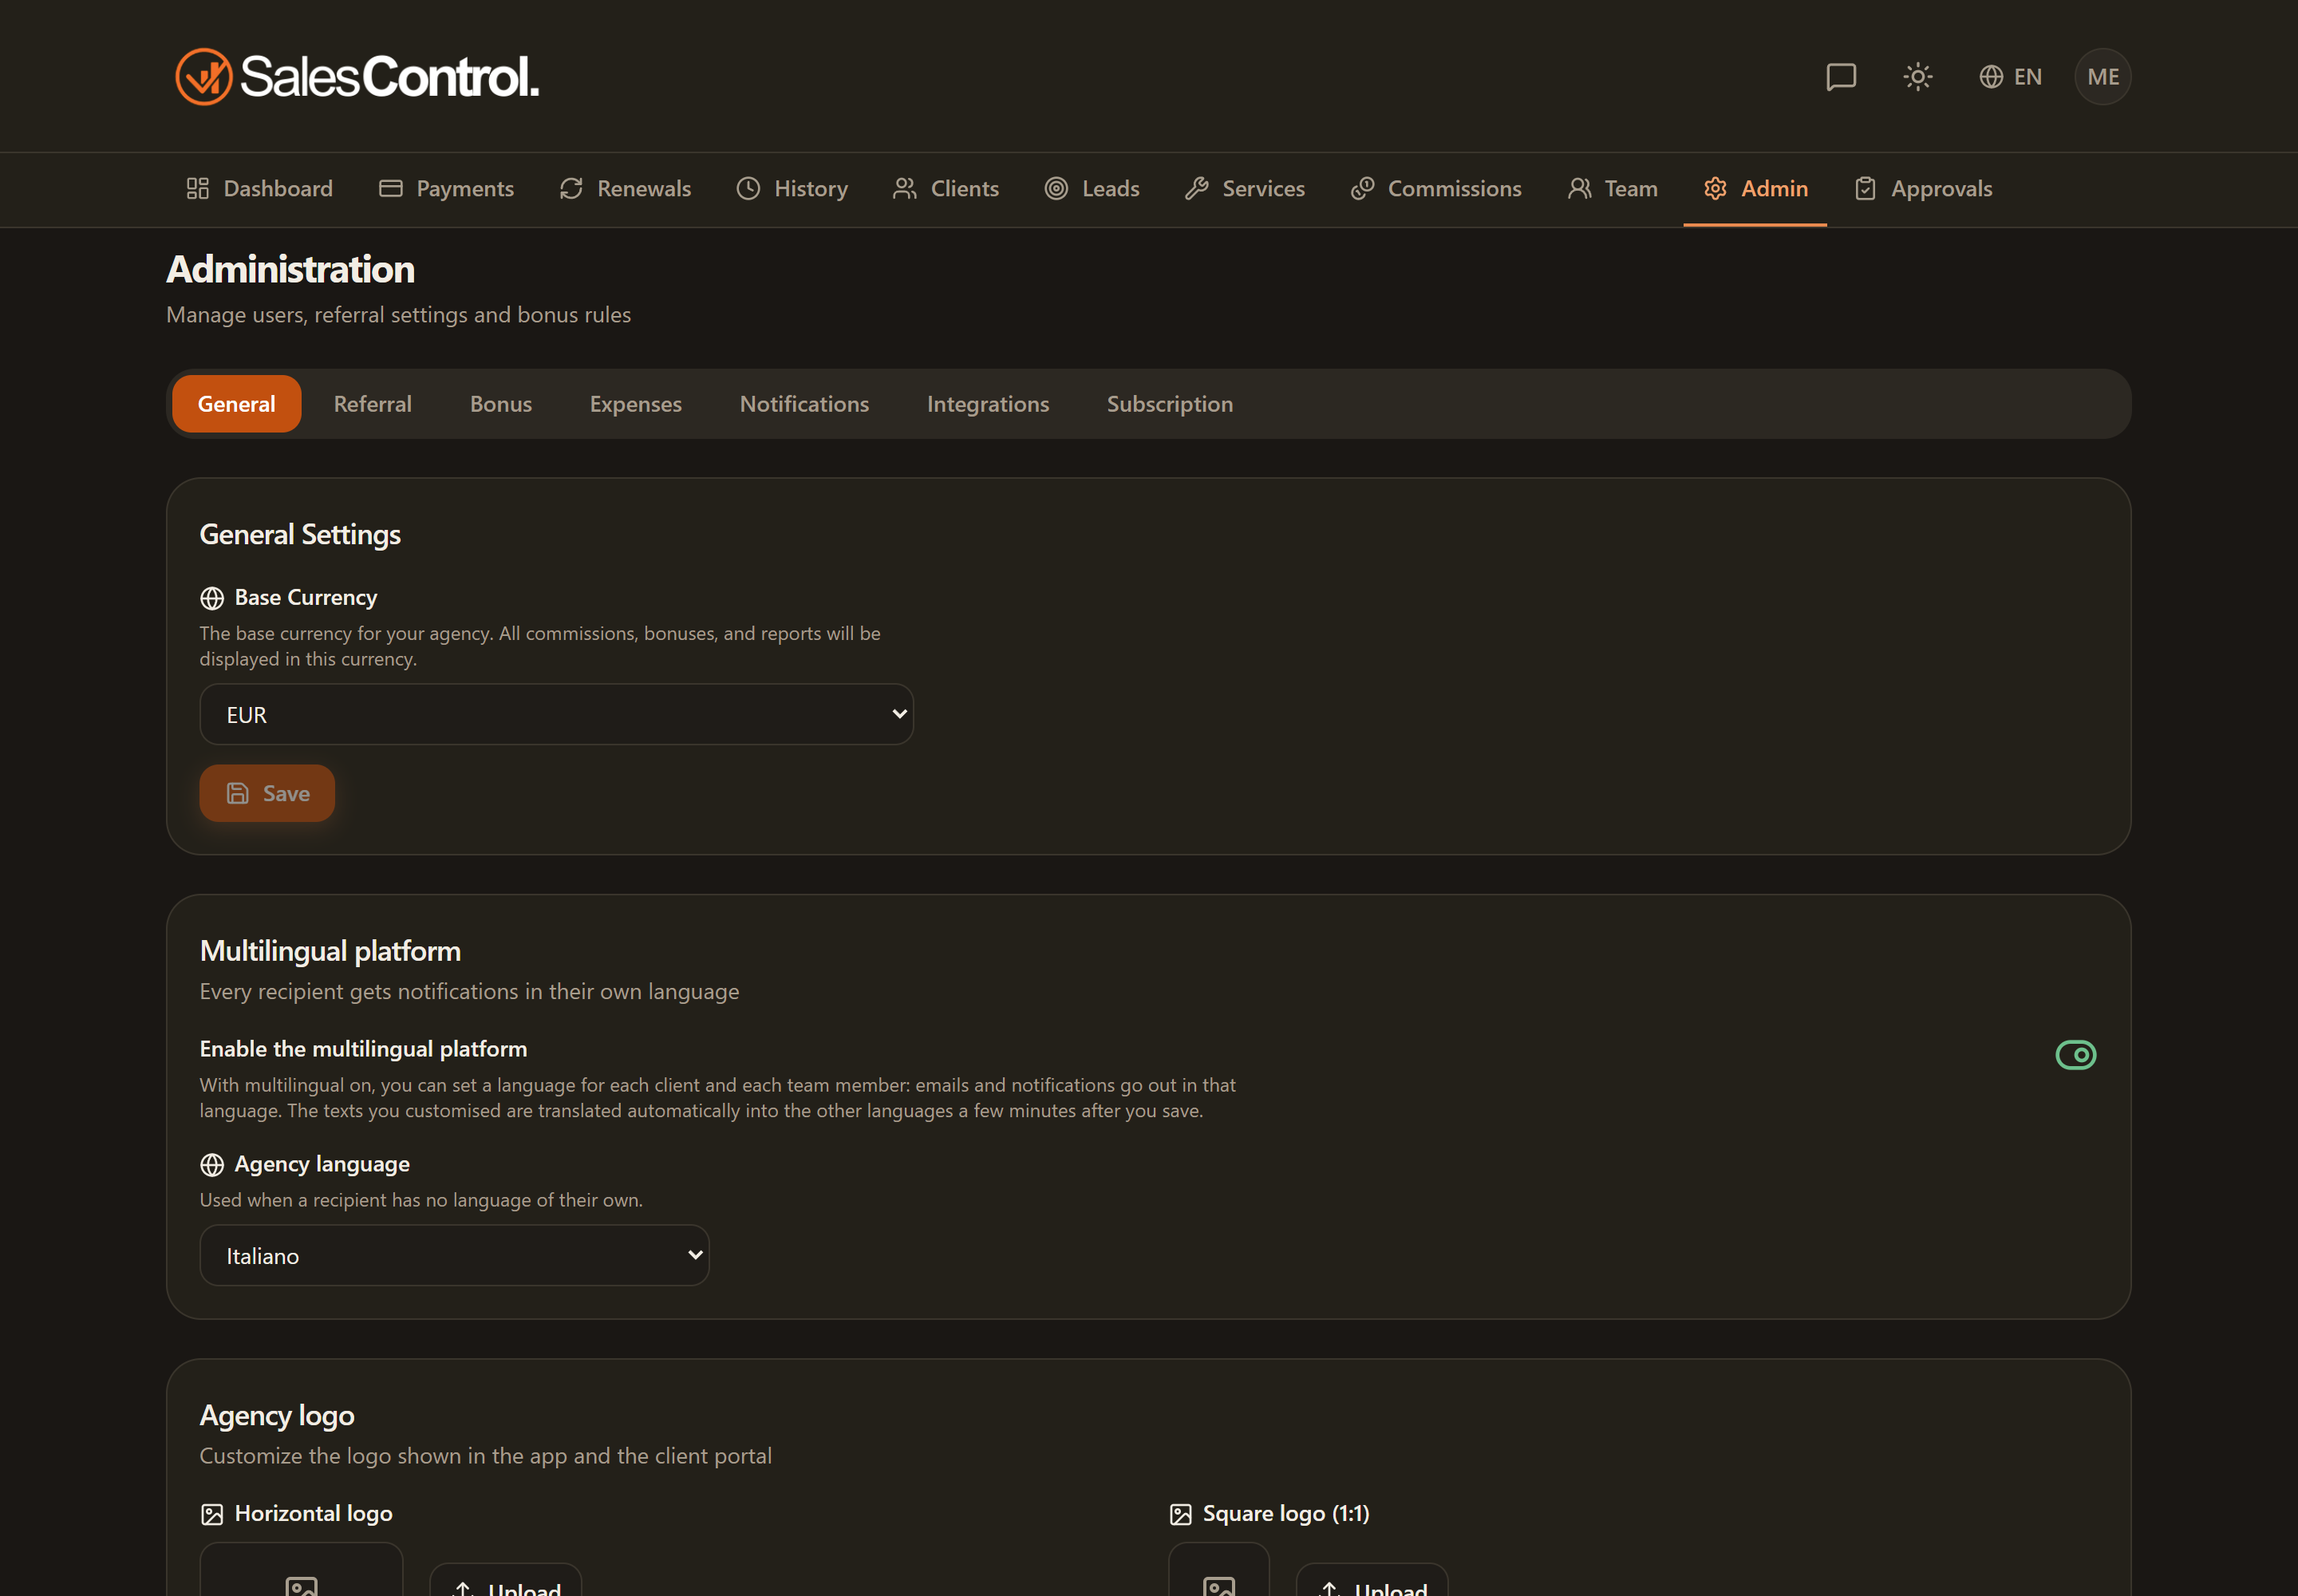The width and height of the screenshot is (2298, 1596).
Task: Save the base currency setting
Action: [267, 793]
